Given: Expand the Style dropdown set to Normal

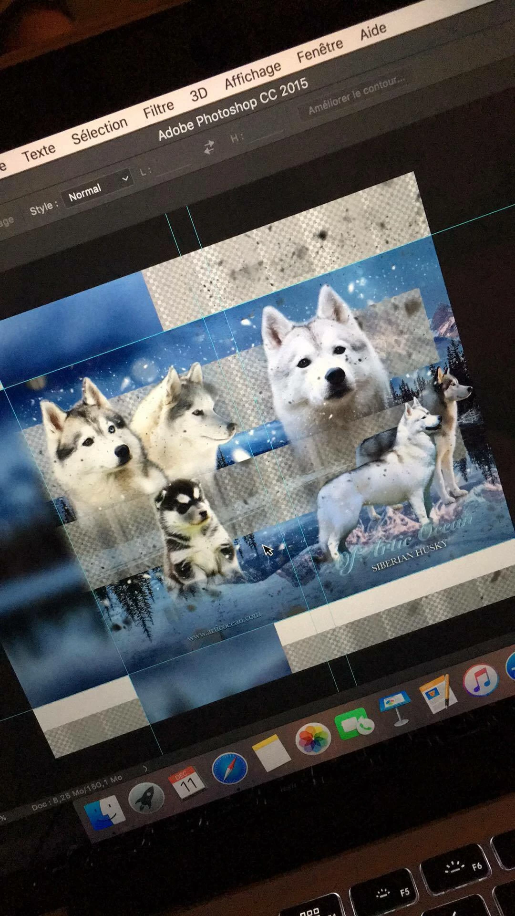Looking at the screenshot, I should click(x=97, y=188).
